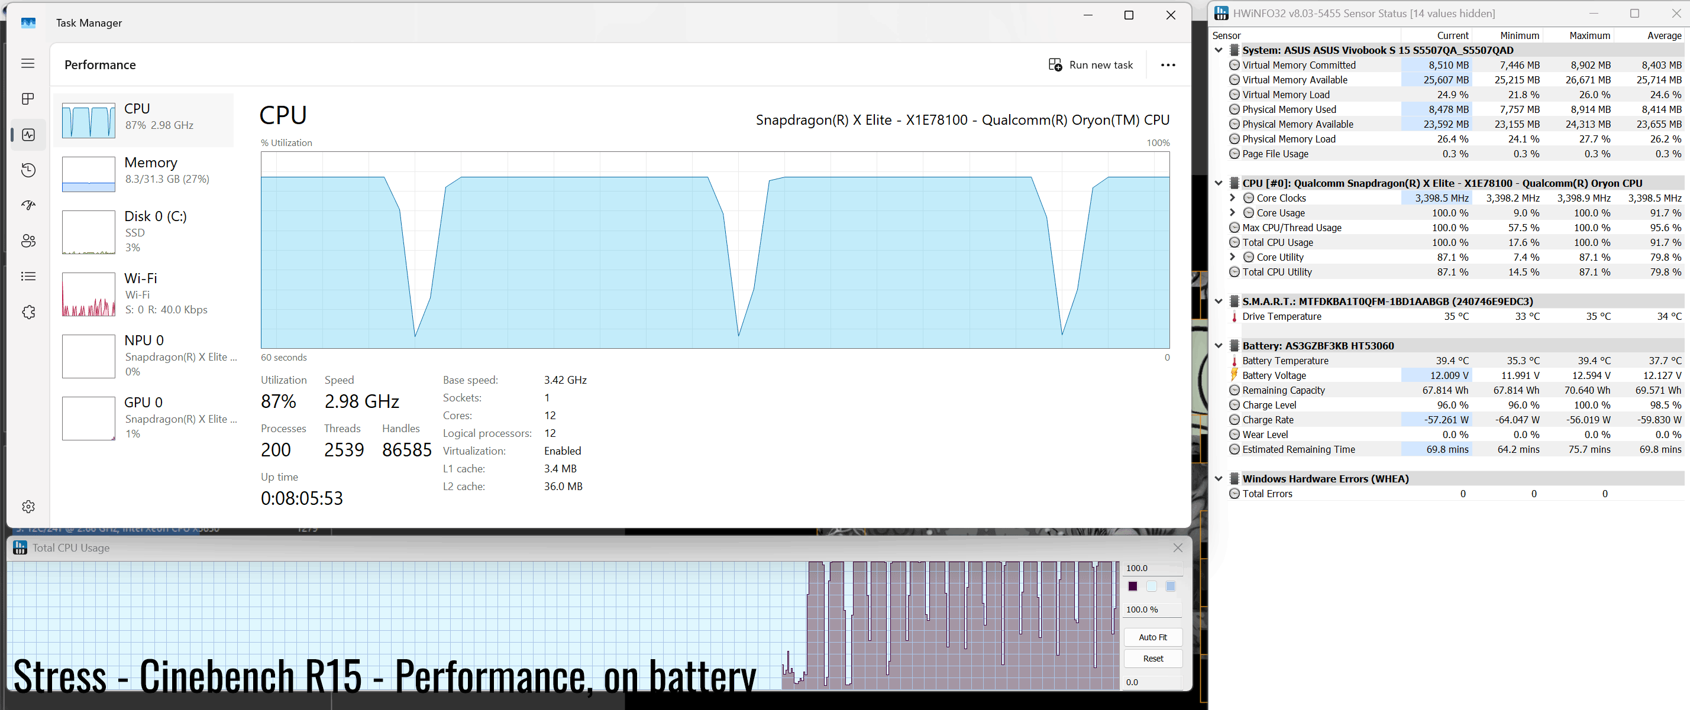The width and height of the screenshot is (1690, 710).
Task: Expand the Core Clocks sensor row
Action: 1233,198
